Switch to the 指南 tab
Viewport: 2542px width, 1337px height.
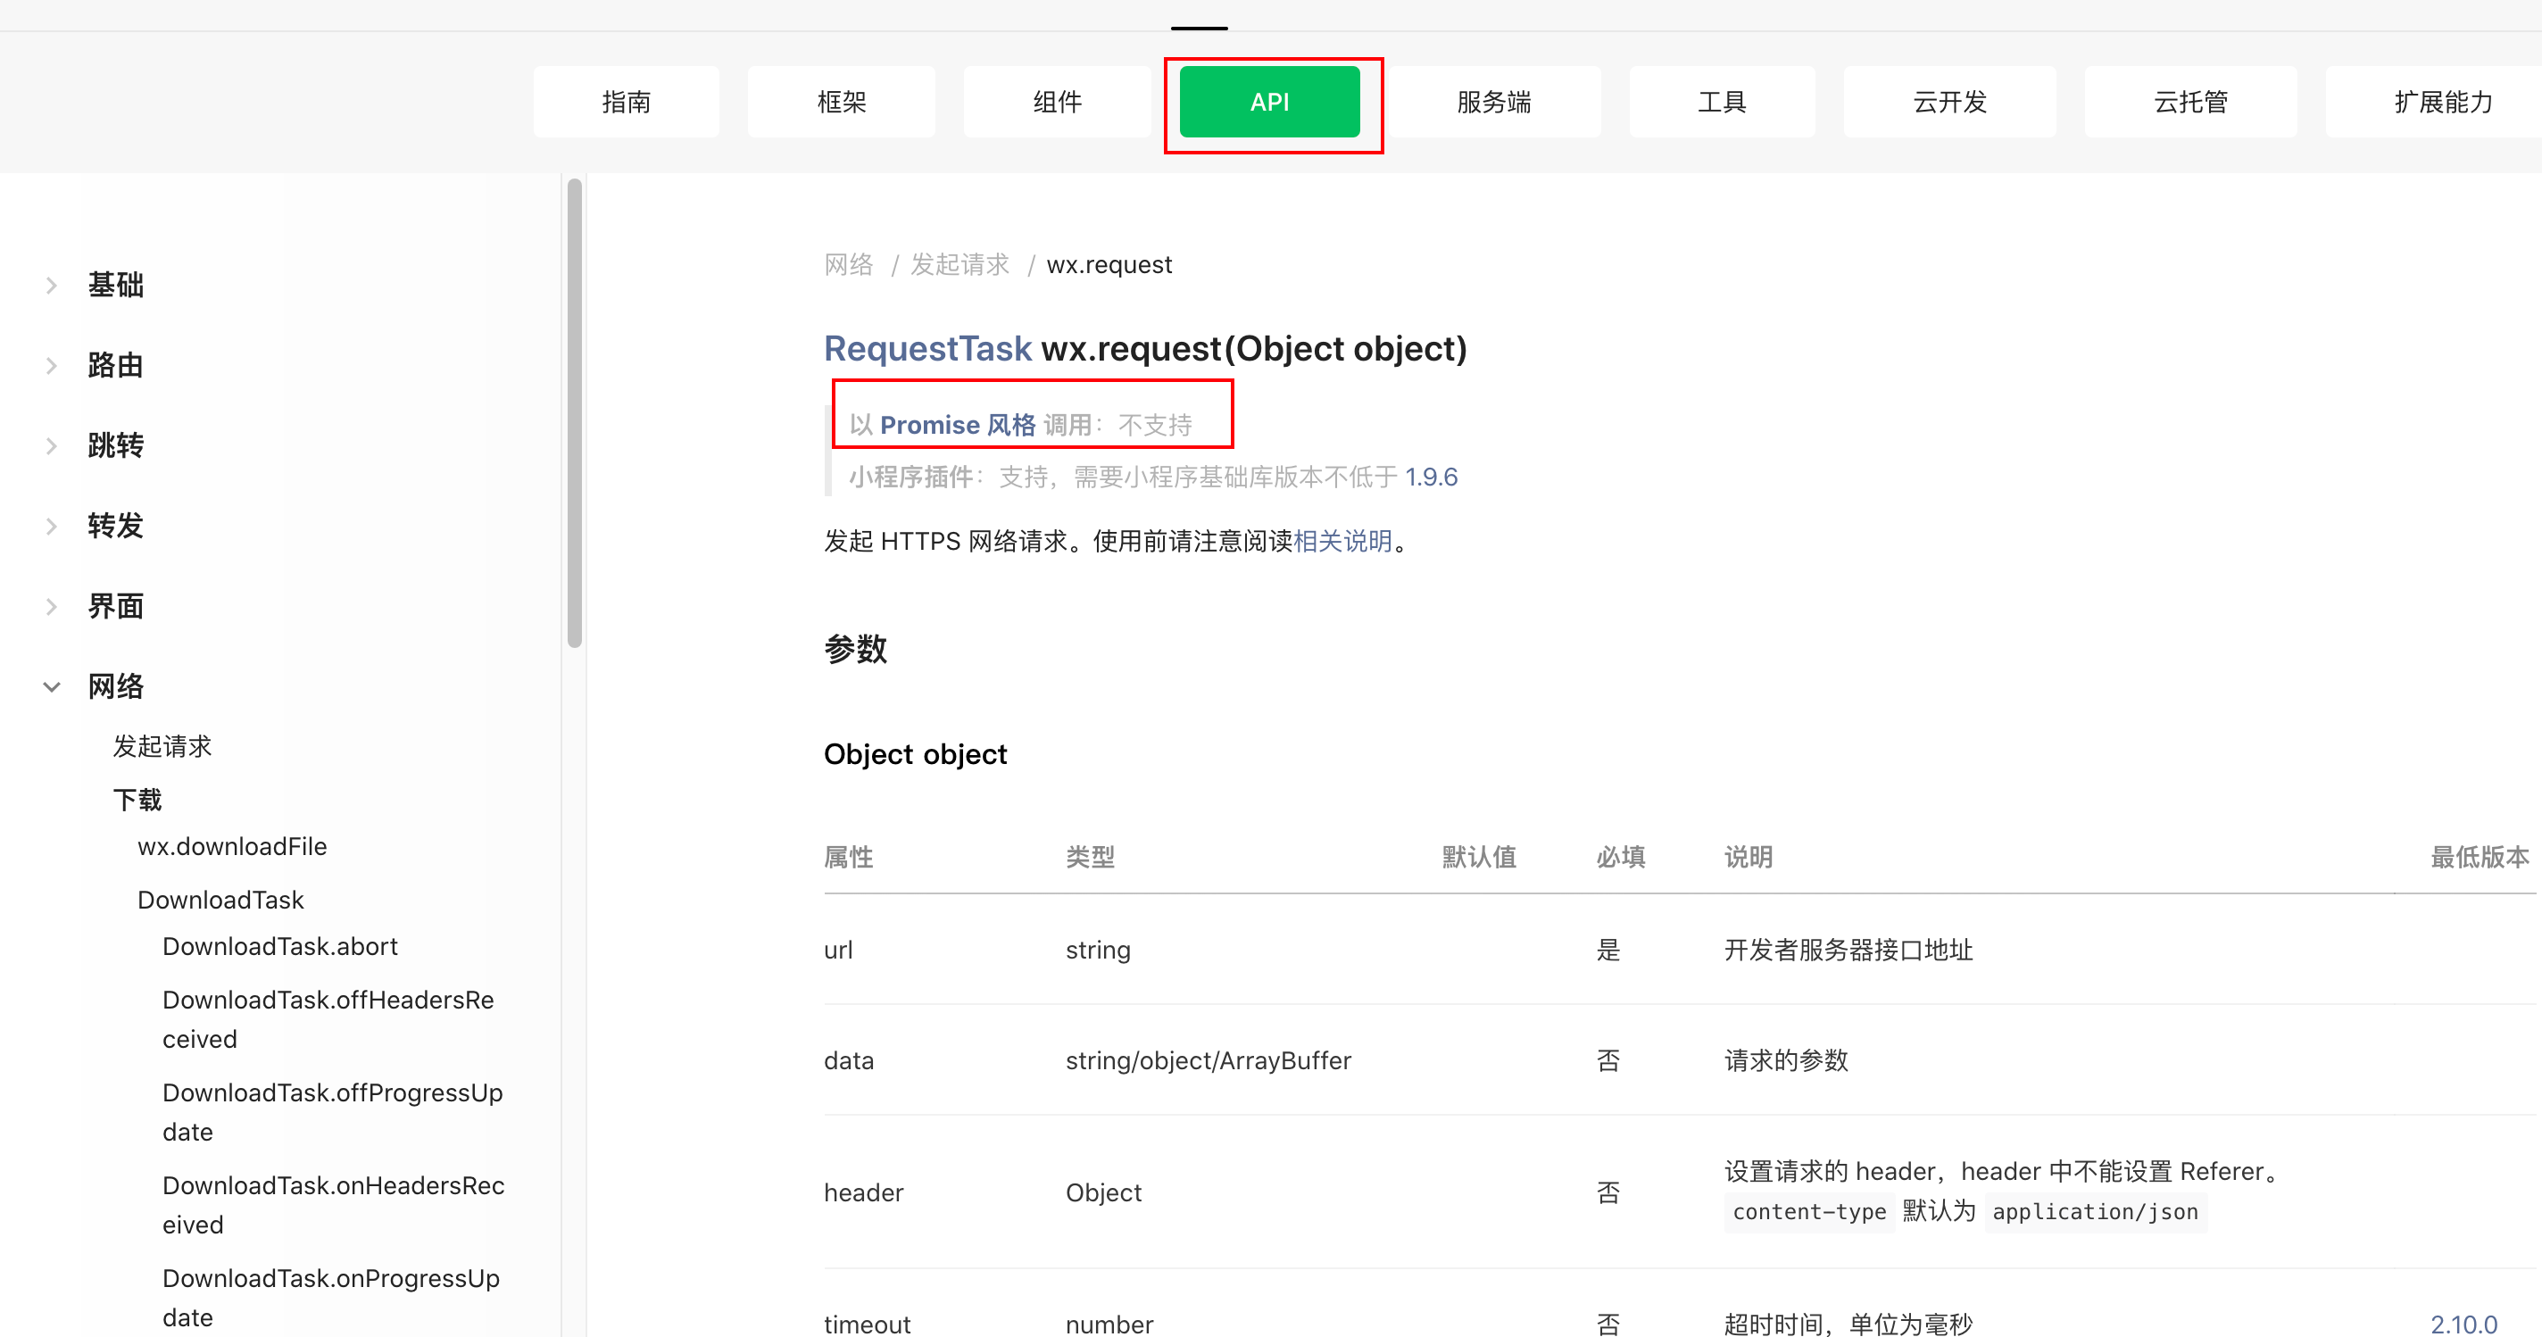(x=626, y=102)
